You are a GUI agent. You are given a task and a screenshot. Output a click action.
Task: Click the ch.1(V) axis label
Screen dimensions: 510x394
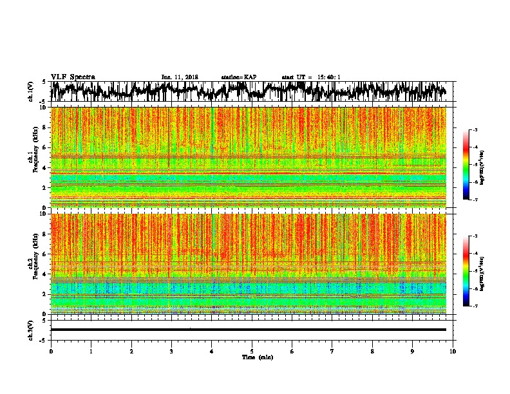31,91
